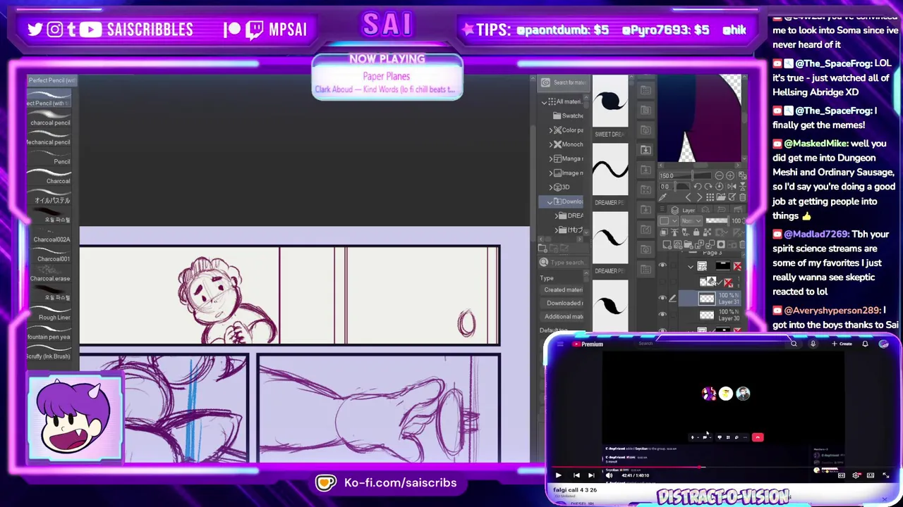Toggle visibility eye of Layer 30
The width and height of the screenshot is (903, 507).
[x=662, y=314]
